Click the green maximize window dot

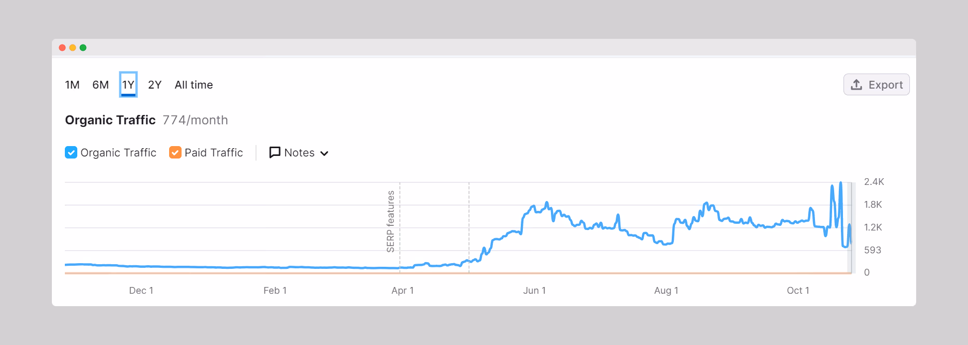[x=83, y=48]
